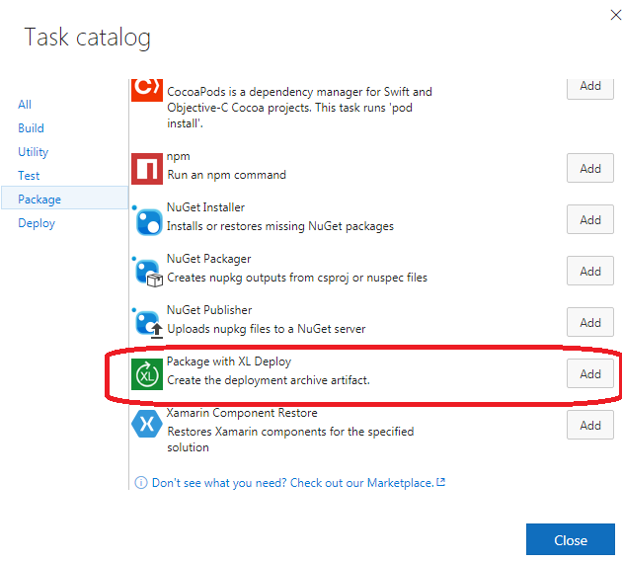The image size is (622, 562).
Task: Click the CocoaPods task icon
Action: click(x=147, y=90)
